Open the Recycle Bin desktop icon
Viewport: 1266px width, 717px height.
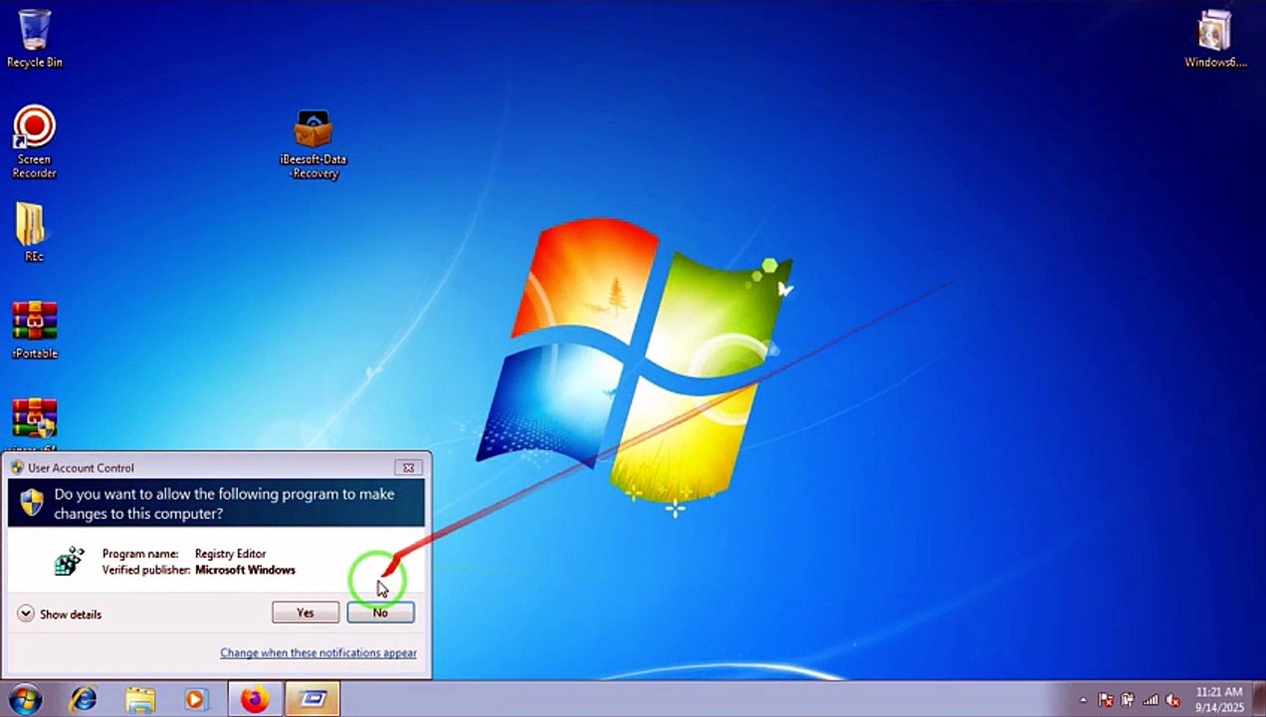click(x=35, y=38)
